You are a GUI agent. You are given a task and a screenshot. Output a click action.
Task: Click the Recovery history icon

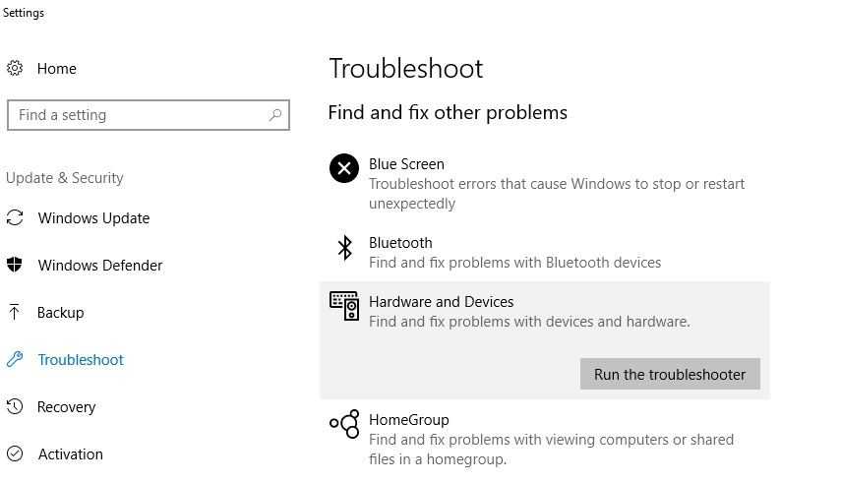click(15, 406)
